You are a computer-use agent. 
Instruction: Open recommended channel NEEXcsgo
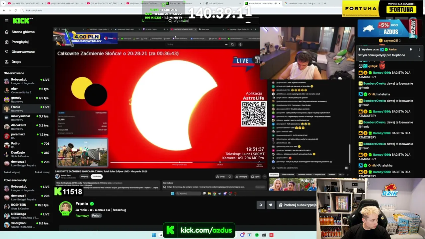coord(27,216)
